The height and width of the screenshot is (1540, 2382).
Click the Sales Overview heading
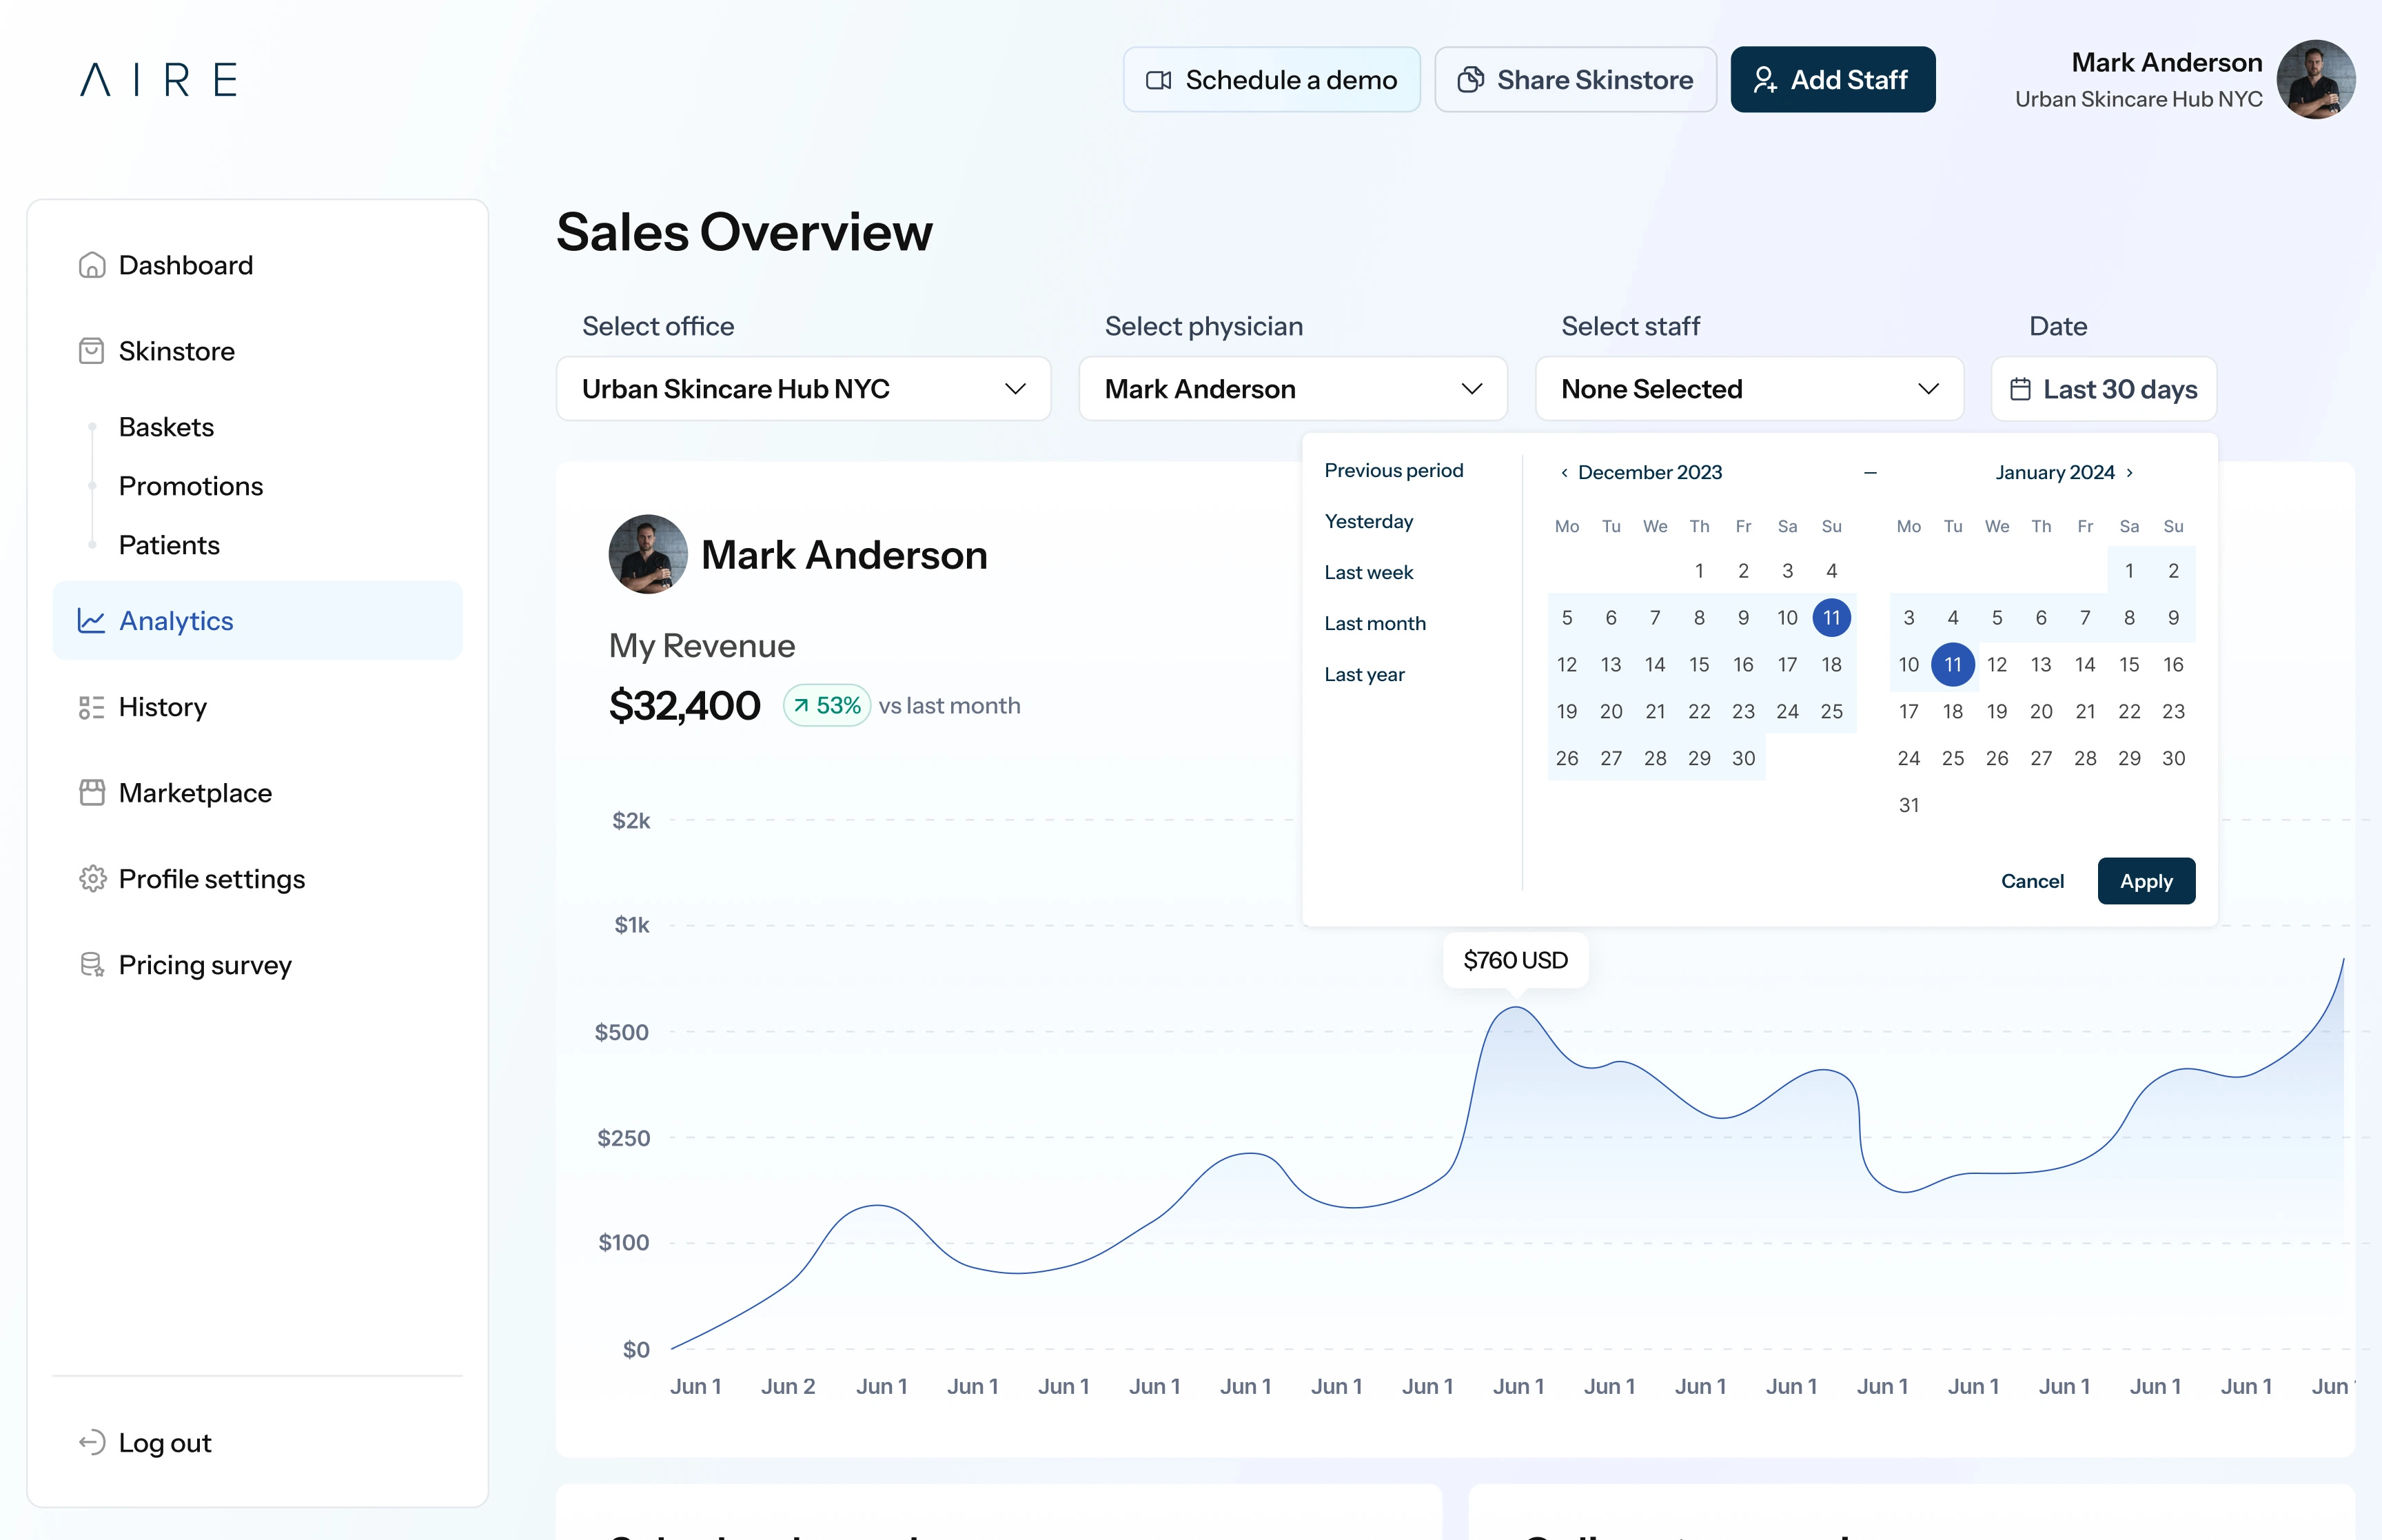(x=744, y=232)
